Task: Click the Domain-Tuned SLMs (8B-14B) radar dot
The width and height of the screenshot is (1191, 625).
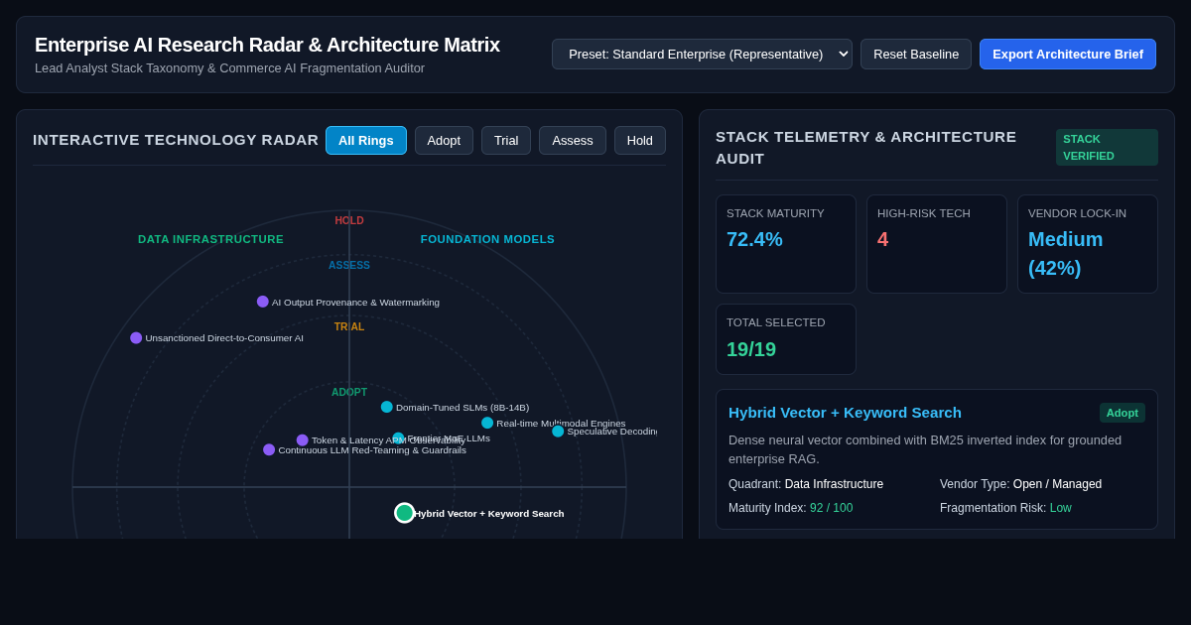Action: pyautogui.click(x=387, y=407)
